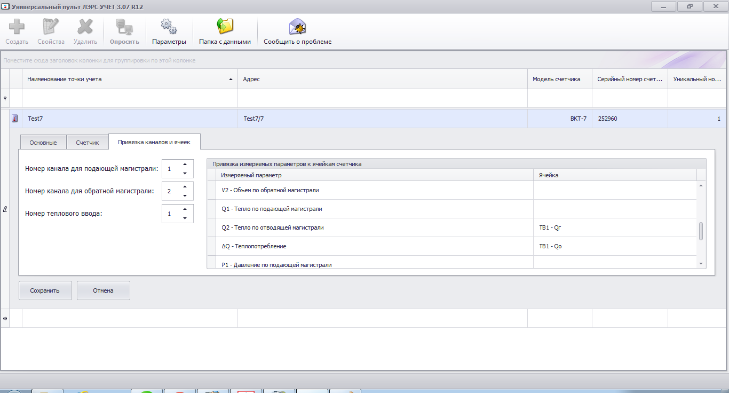Image resolution: width=729 pixels, height=393 pixels.
Task: Click serial number 252960 cell
Action: point(630,119)
